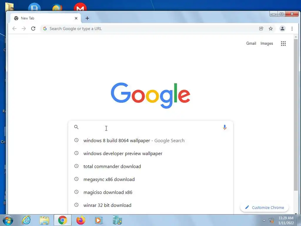This screenshot has width=301, height=226.
Task: Launch Internet Explorer from taskbar
Action: coord(26,220)
